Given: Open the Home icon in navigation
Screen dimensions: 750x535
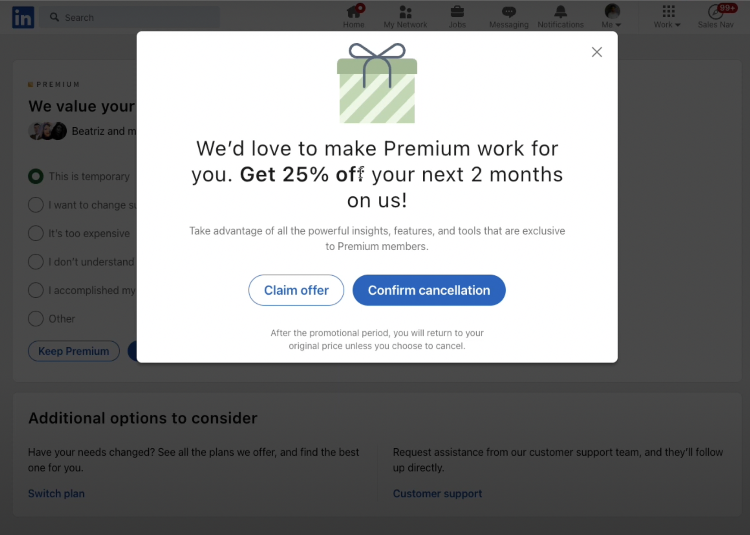Looking at the screenshot, I should coord(354,11).
